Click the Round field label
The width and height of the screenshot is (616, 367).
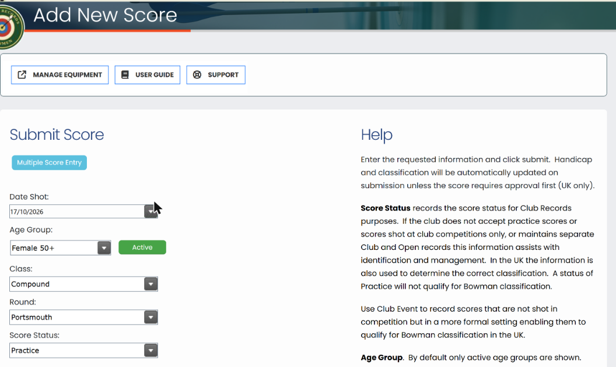click(22, 302)
